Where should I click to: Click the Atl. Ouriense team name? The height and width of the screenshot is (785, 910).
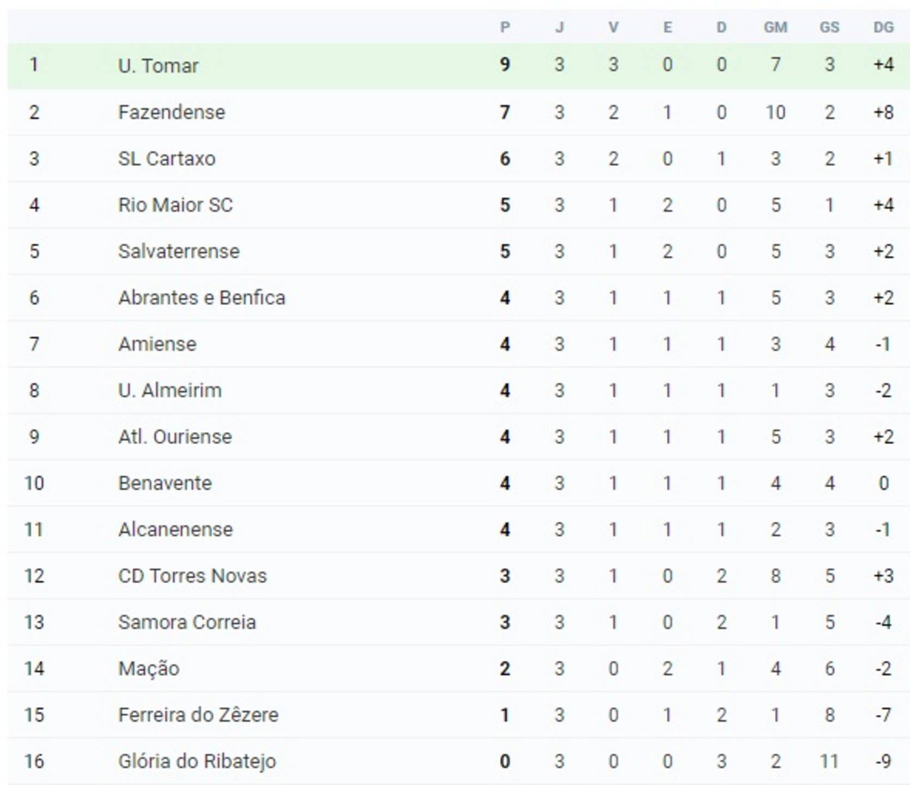click(x=175, y=437)
